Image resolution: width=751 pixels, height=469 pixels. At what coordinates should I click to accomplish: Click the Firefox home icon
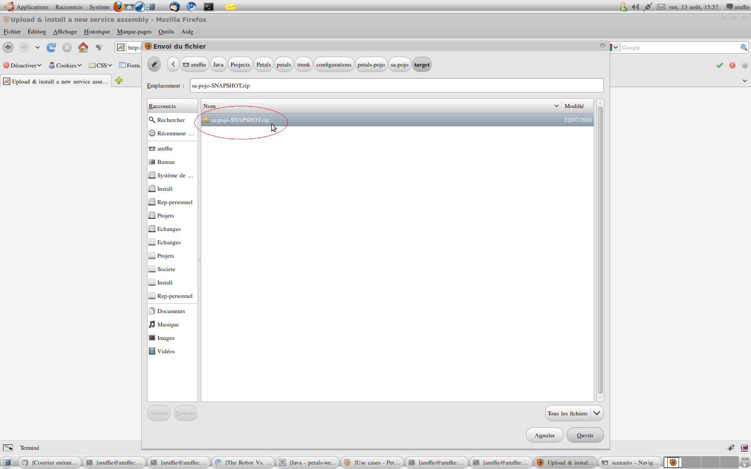[x=83, y=47]
